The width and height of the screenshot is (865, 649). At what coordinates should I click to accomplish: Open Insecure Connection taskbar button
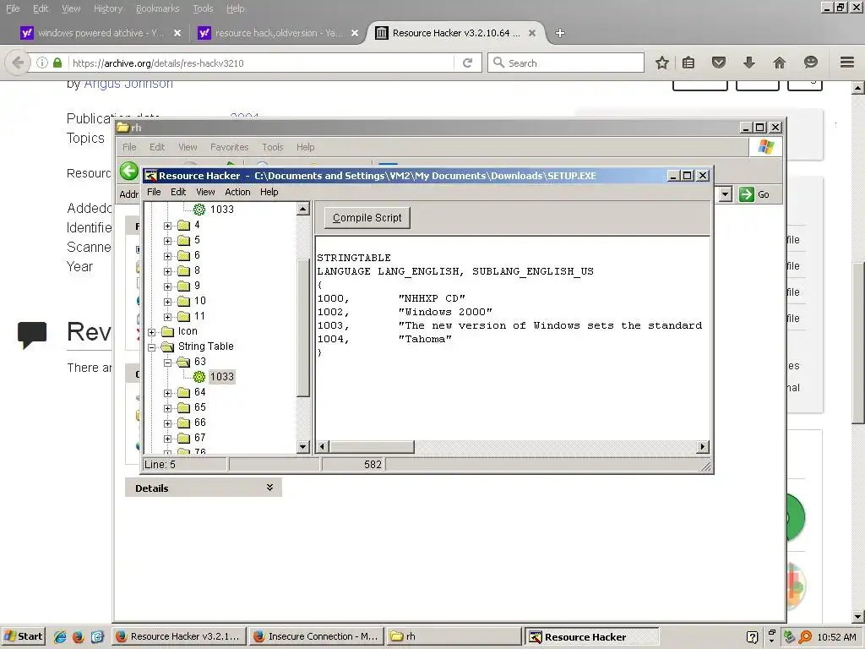[x=316, y=636]
